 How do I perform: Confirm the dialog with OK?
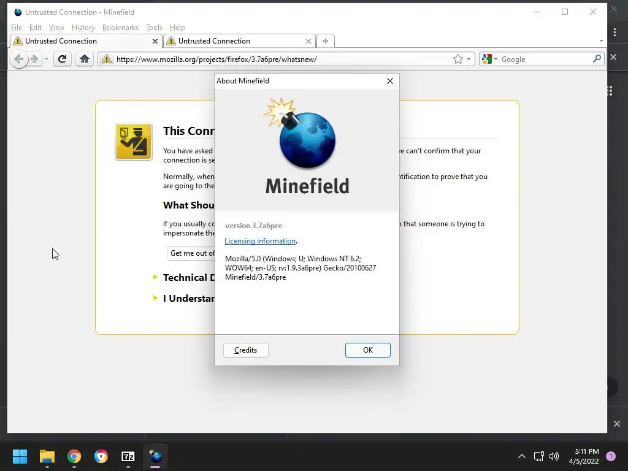click(368, 350)
